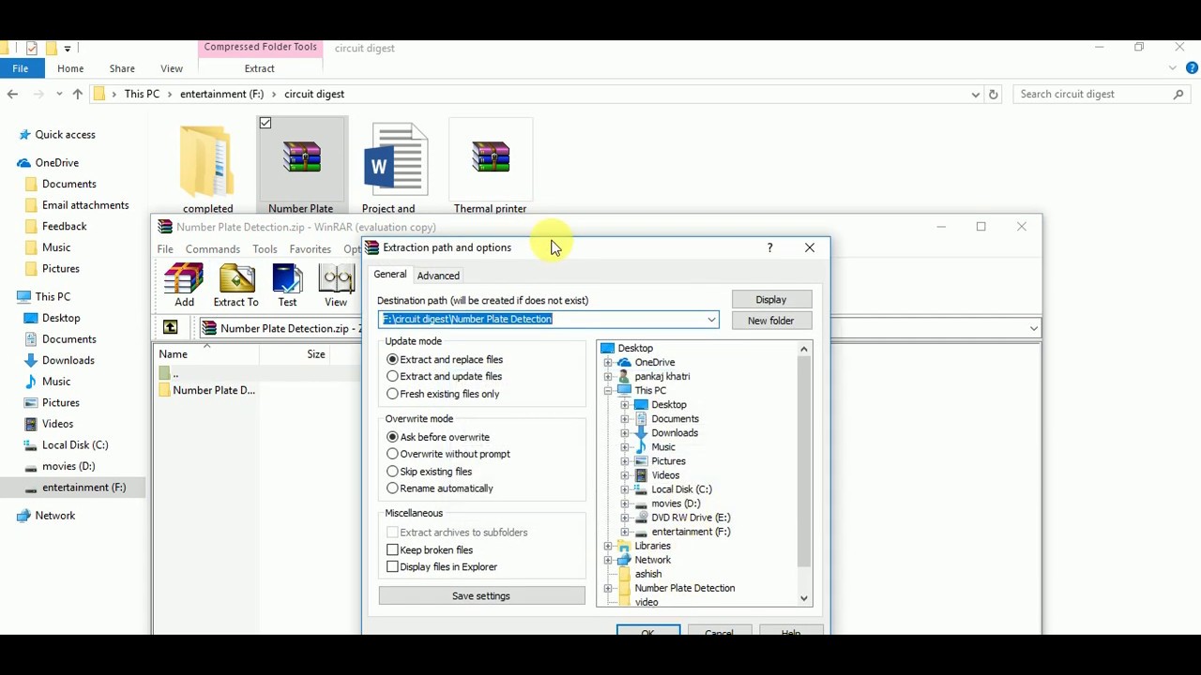
Task: Click the Save settings button
Action: click(481, 596)
